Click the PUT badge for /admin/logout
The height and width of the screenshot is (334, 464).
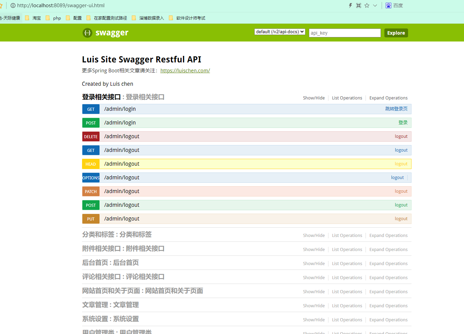click(91, 219)
